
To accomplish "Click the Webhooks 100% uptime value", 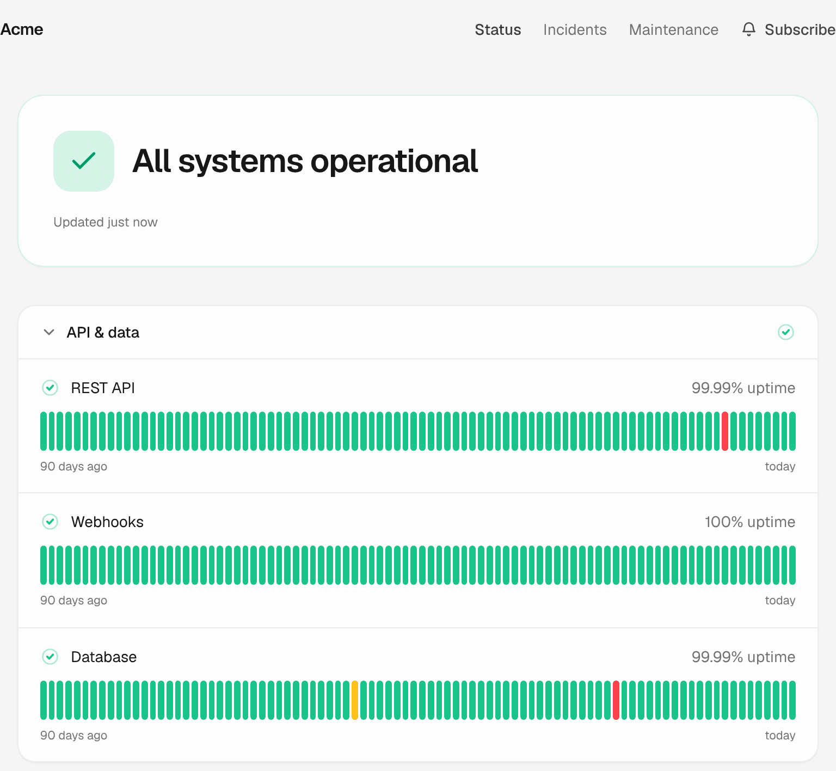I will click(749, 522).
